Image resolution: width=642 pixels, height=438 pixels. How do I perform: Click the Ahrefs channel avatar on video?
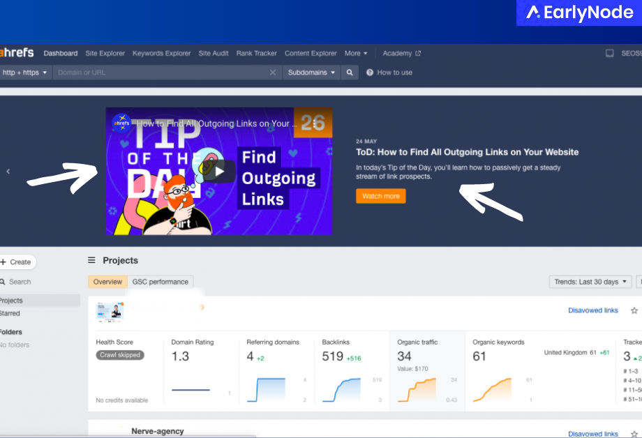[x=121, y=123]
